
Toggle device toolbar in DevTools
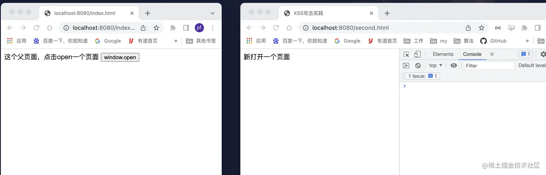(417, 54)
